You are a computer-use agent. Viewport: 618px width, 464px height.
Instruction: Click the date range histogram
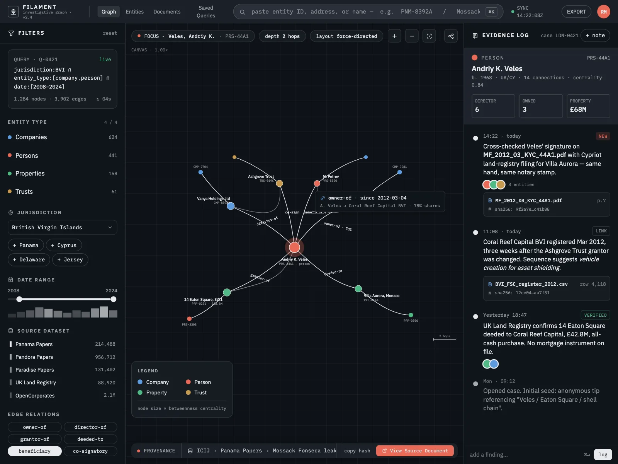[x=63, y=312]
